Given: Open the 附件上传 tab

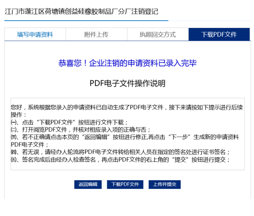Looking at the screenshot, I should 96,34.
